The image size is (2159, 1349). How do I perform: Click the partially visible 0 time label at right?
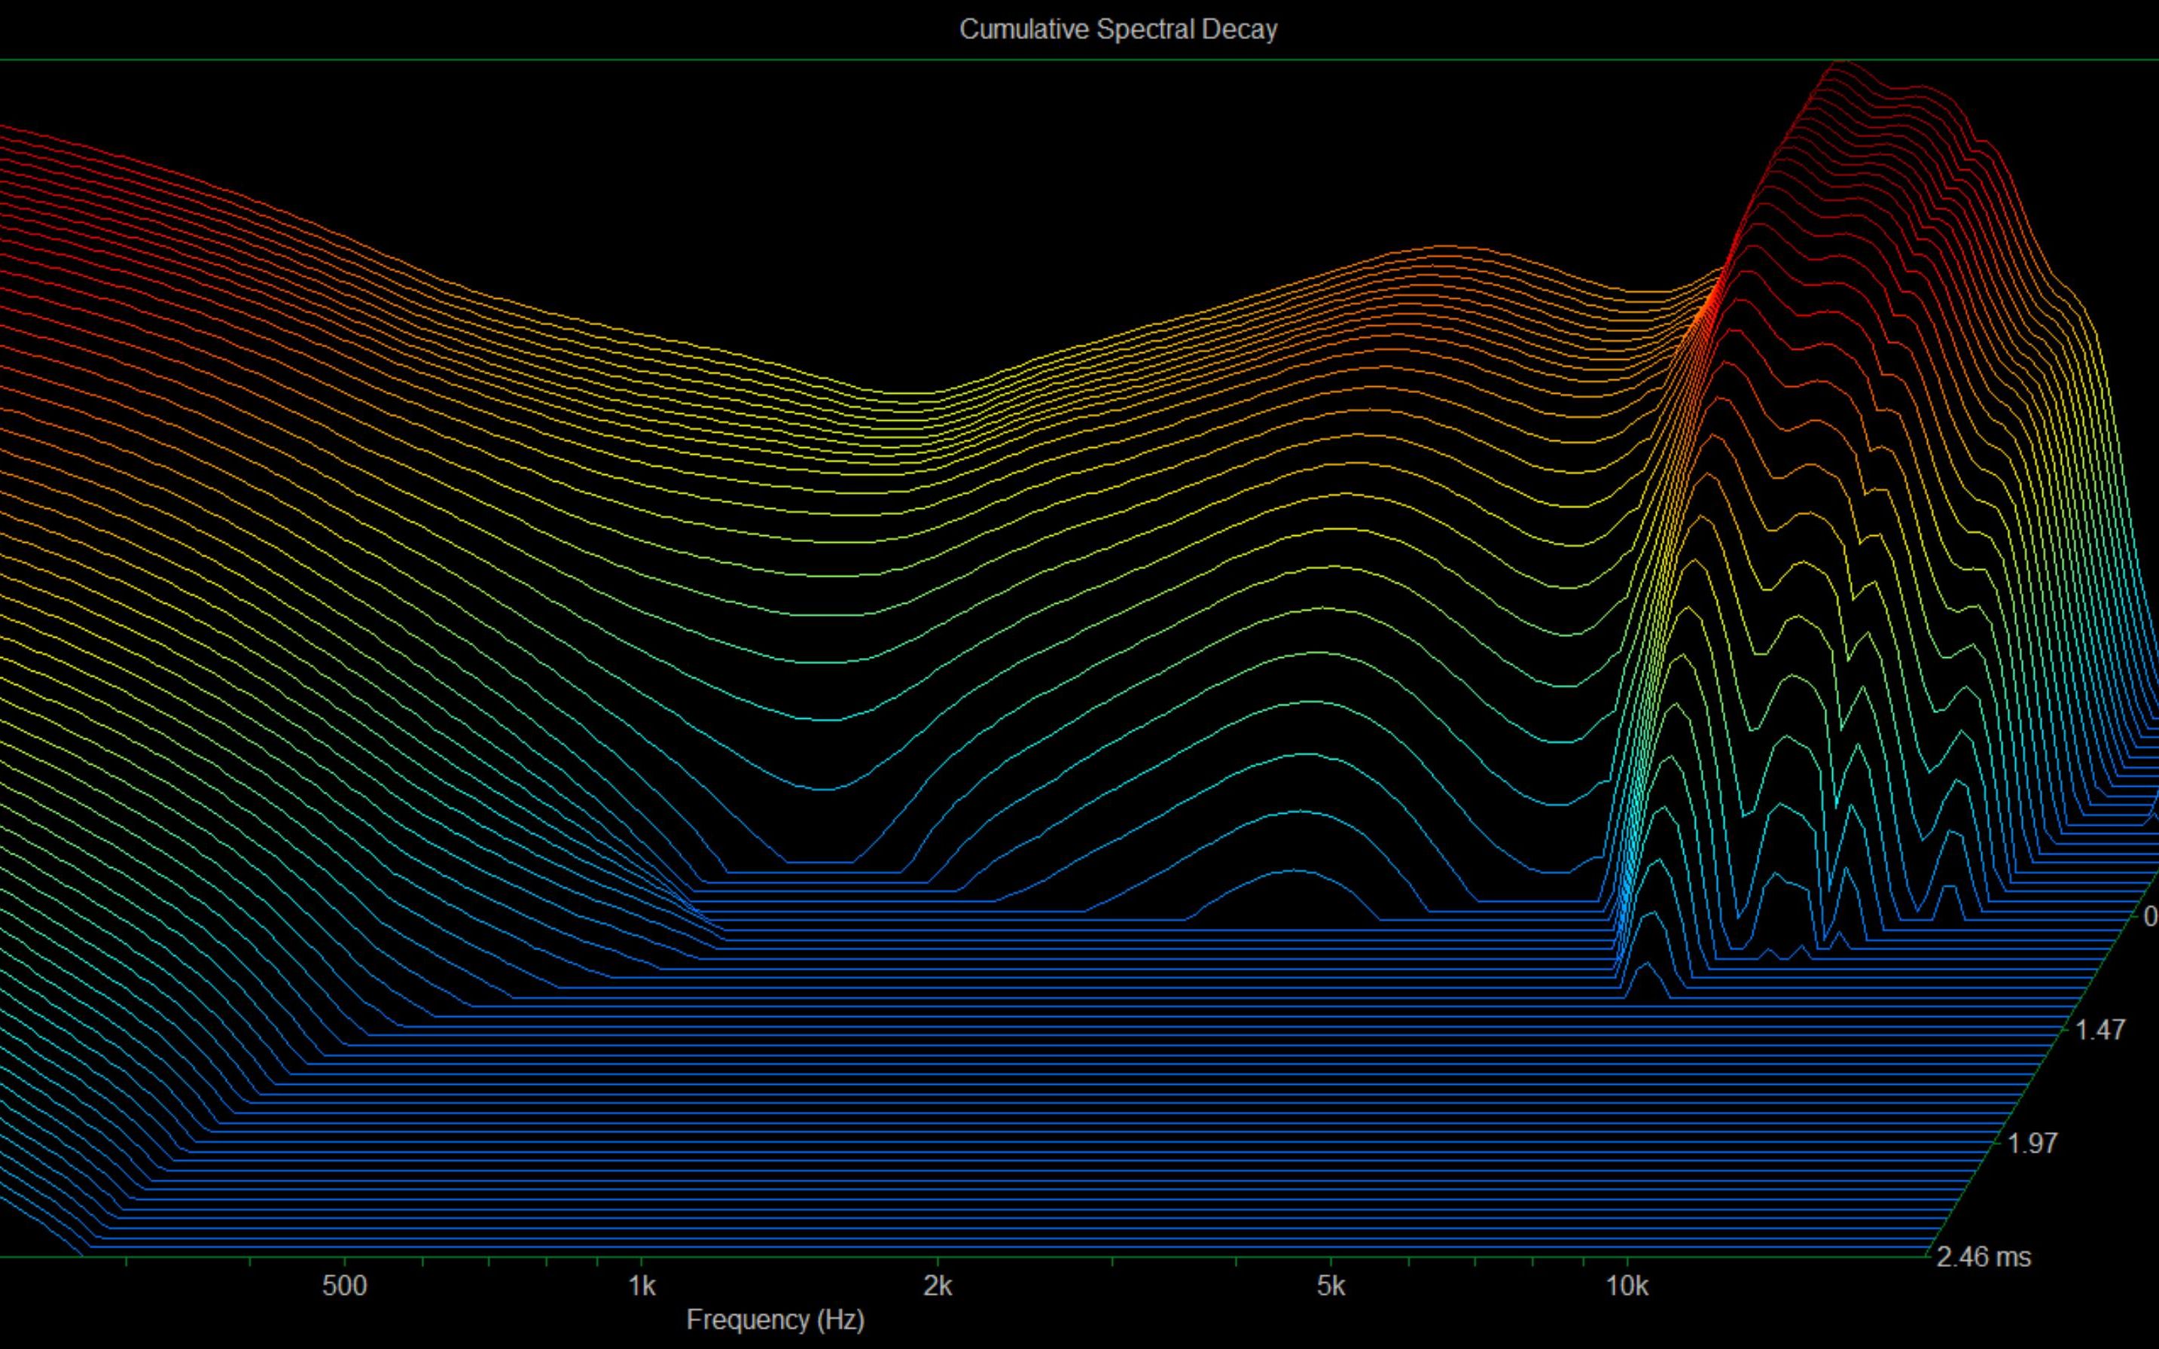click(x=2149, y=916)
